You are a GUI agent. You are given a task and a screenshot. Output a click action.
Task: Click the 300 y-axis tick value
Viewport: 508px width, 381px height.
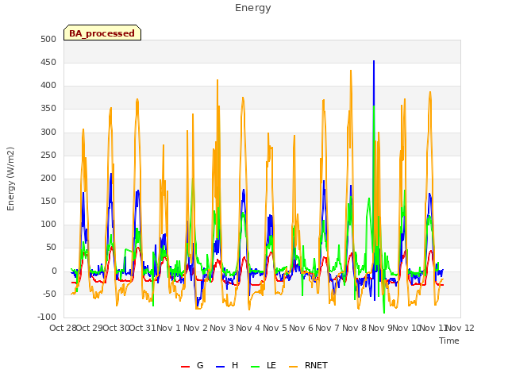point(48,133)
